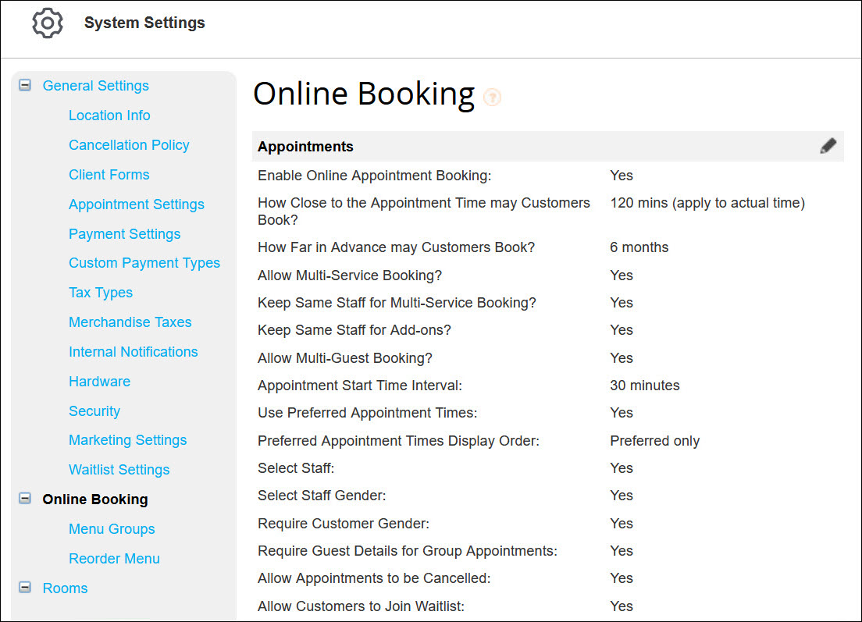
Task: Open the Online Booking help icon
Action: point(493,97)
